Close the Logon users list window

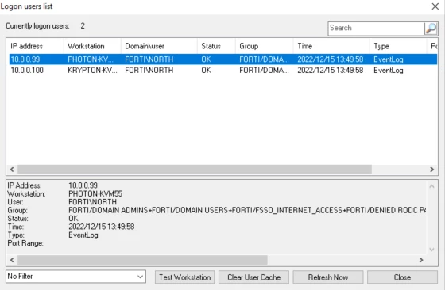(435, 6)
